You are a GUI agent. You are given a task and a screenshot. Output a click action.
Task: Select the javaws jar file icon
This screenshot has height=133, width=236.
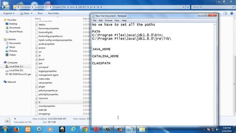(37, 48)
